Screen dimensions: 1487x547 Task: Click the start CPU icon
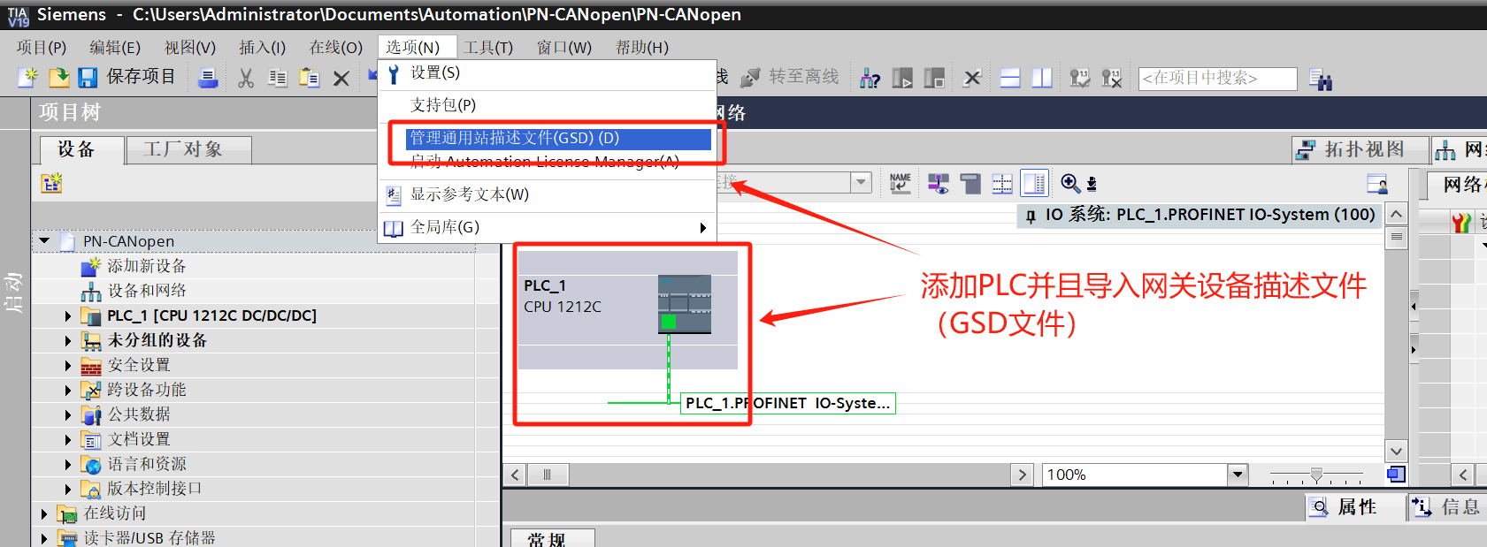[902, 79]
